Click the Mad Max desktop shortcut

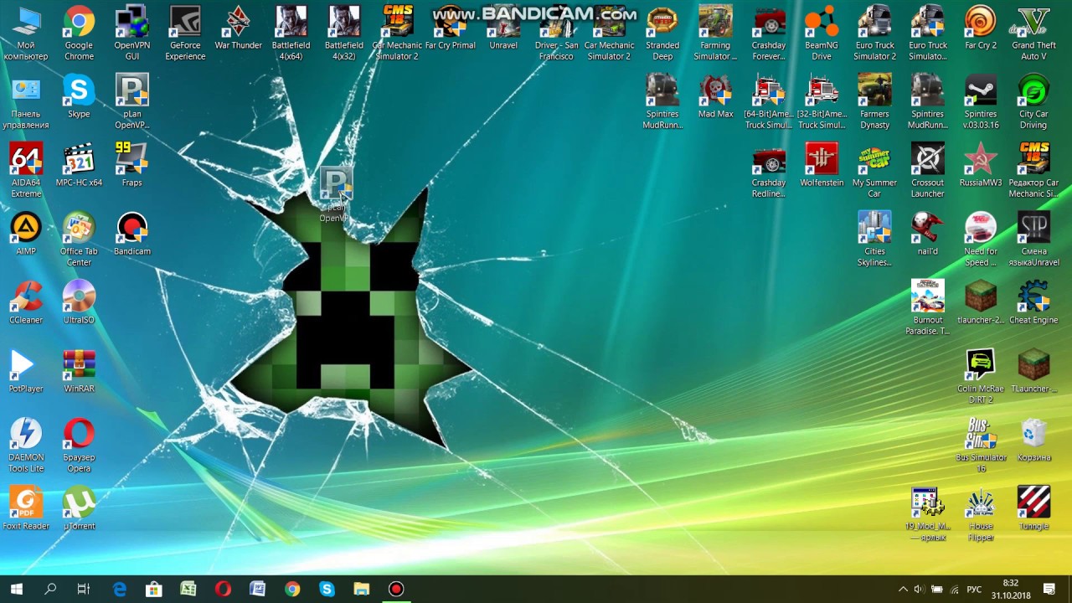[x=715, y=95]
